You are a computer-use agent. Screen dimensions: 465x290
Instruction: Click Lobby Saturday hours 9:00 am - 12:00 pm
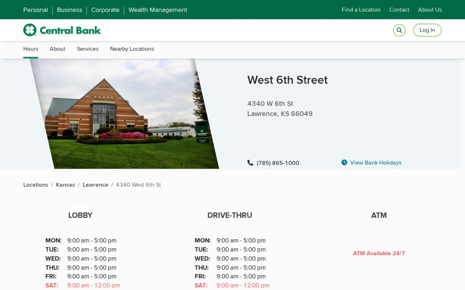pos(93,286)
